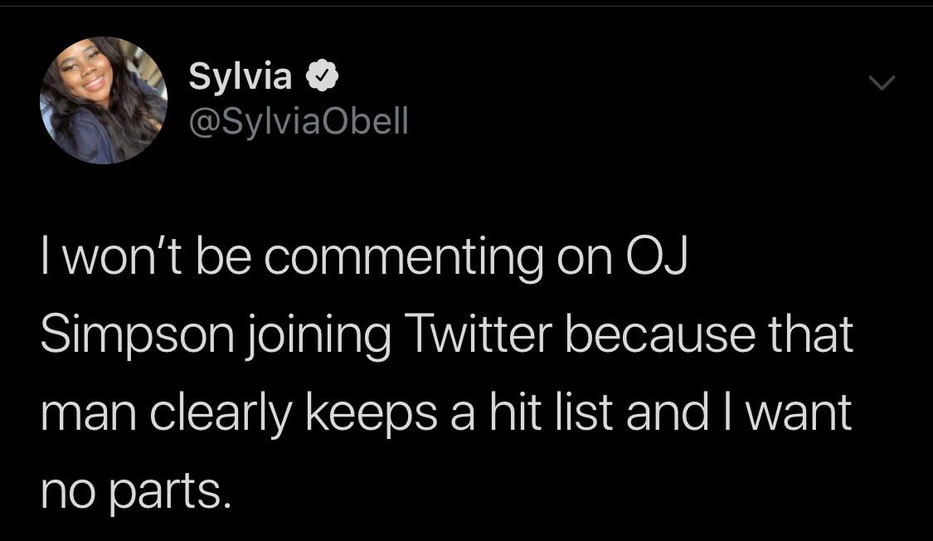Click the display name Sylvia
This screenshot has width=933, height=541.
click(241, 77)
